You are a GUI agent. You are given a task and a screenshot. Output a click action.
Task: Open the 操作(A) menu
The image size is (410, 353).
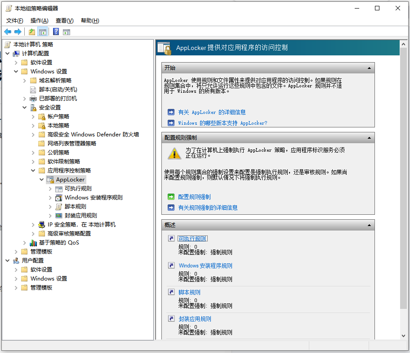coord(39,21)
